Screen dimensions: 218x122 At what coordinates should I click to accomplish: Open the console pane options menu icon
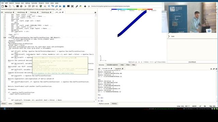(216, 69)
